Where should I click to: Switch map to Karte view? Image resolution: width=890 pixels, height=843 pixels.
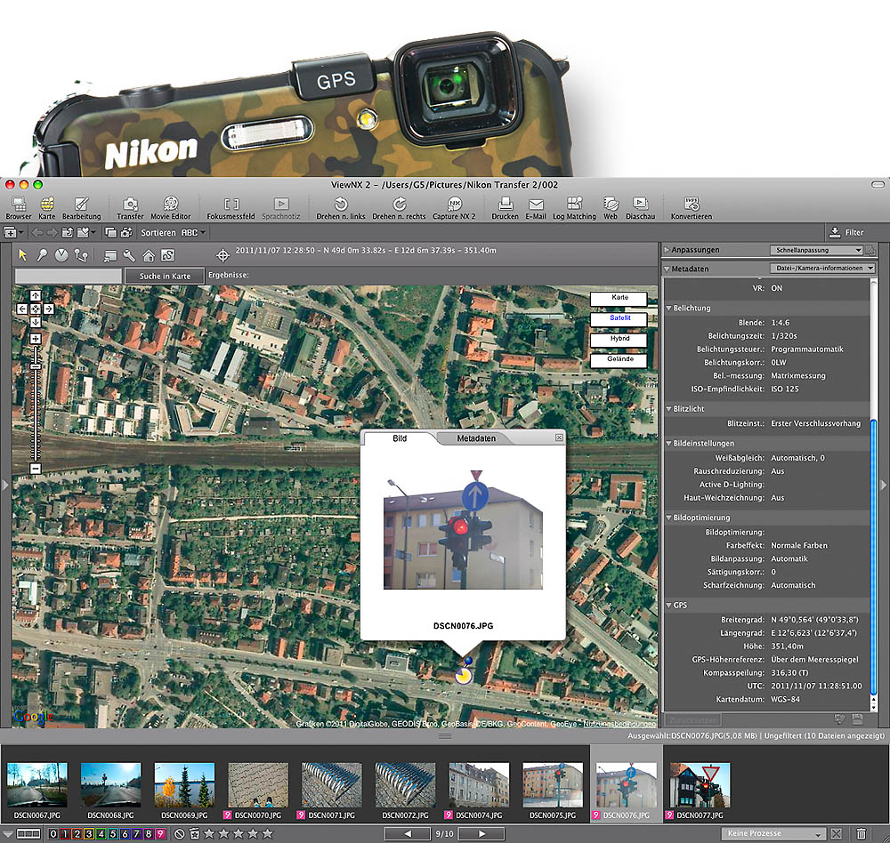click(619, 299)
